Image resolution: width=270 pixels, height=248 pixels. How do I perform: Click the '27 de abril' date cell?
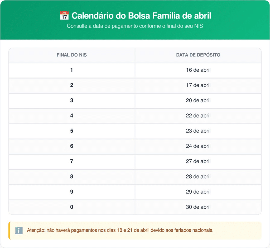[x=198, y=161]
